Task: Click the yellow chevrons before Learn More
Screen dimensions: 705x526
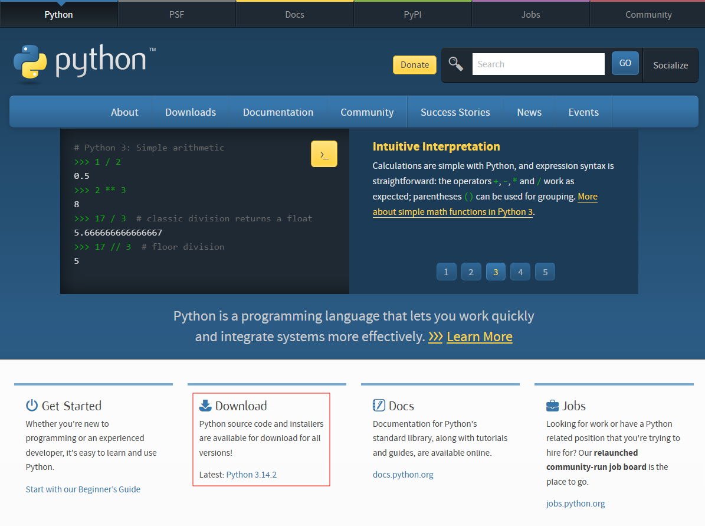Action: [436, 336]
